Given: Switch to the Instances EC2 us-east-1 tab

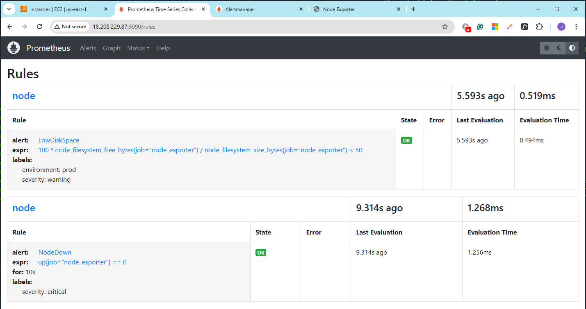Looking at the screenshot, I should [x=64, y=9].
